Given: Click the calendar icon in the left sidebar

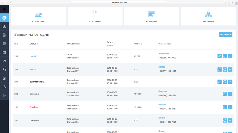Looking at the screenshot, I should pyautogui.click(x=4, y=44).
